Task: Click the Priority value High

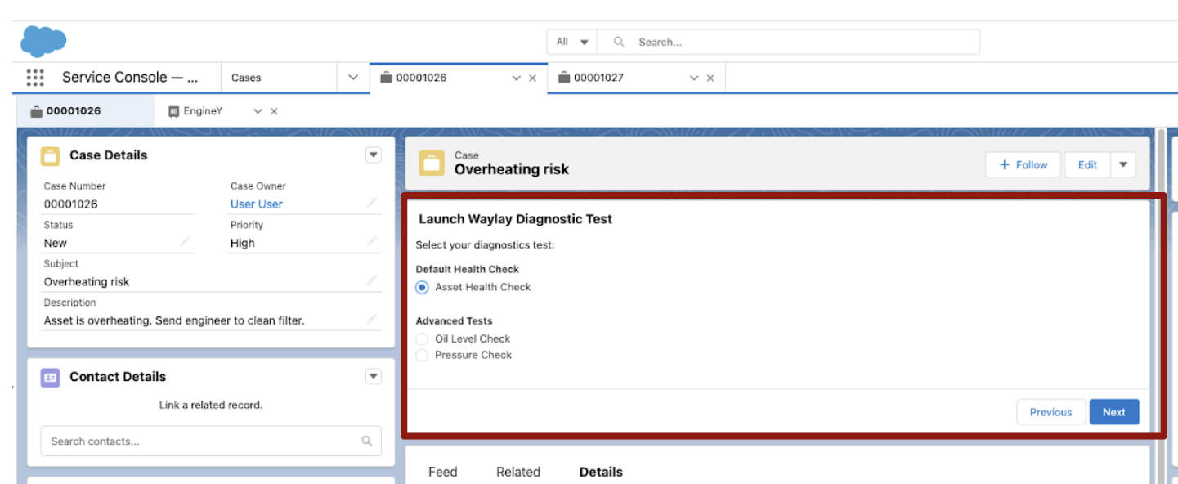Action: pyautogui.click(x=243, y=243)
